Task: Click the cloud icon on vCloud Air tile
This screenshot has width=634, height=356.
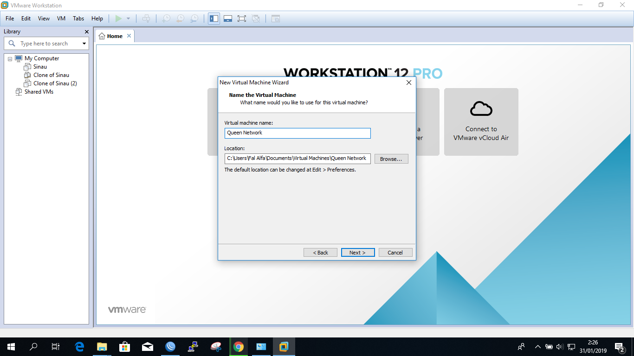Action: click(481, 108)
